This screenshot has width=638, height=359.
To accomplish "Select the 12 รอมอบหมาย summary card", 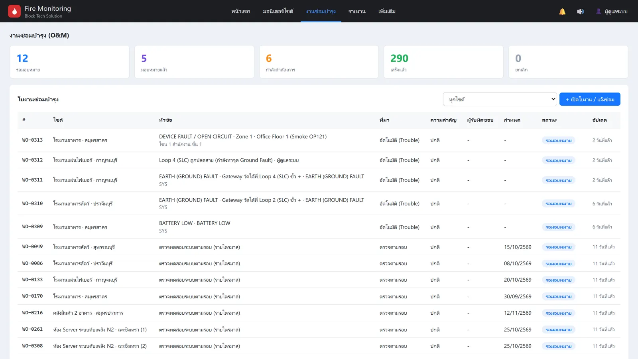I will [x=69, y=62].
